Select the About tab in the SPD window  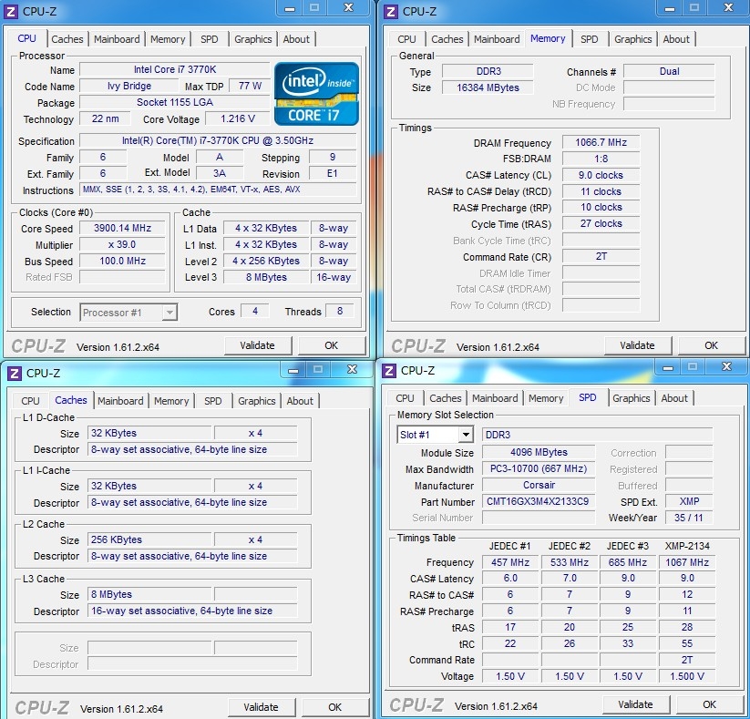pyautogui.click(x=674, y=398)
